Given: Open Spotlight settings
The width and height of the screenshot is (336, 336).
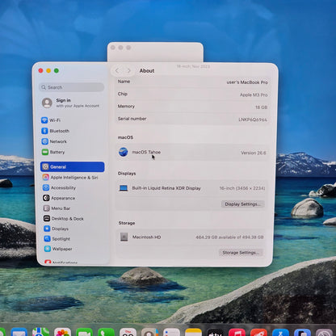Looking at the screenshot, I should [57, 239].
